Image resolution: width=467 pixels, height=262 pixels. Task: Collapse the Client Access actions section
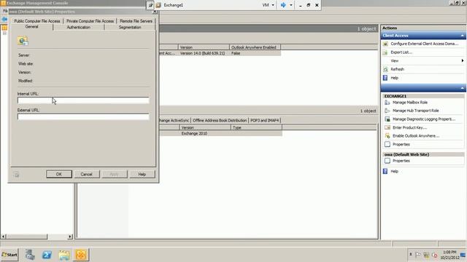tap(462, 36)
